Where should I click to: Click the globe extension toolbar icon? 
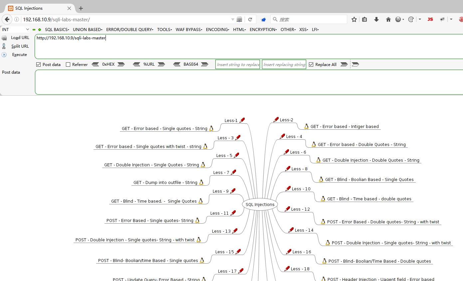(398, 19)
